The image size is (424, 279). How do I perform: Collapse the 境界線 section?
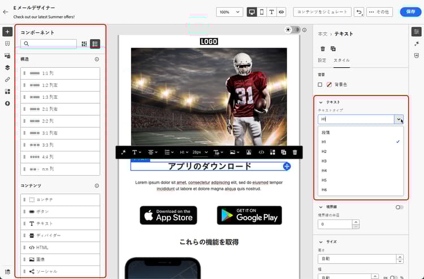tap(321, 207)
